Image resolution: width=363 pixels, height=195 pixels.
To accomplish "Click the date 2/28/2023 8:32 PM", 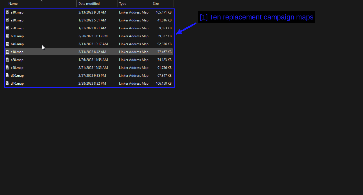I will [x=92, y=84].
